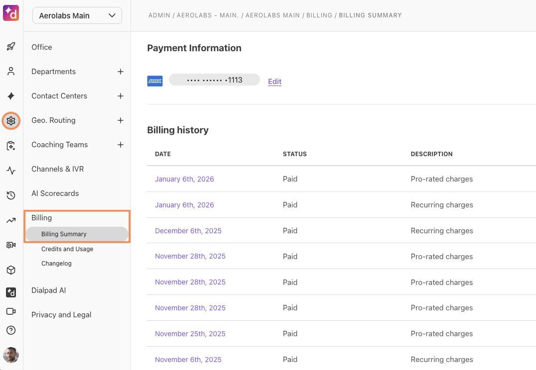The height and width of the screenshot is (370, 536).
Task: Open the settings gear icon
Action: pyautogui.click(x=11, y=121)
